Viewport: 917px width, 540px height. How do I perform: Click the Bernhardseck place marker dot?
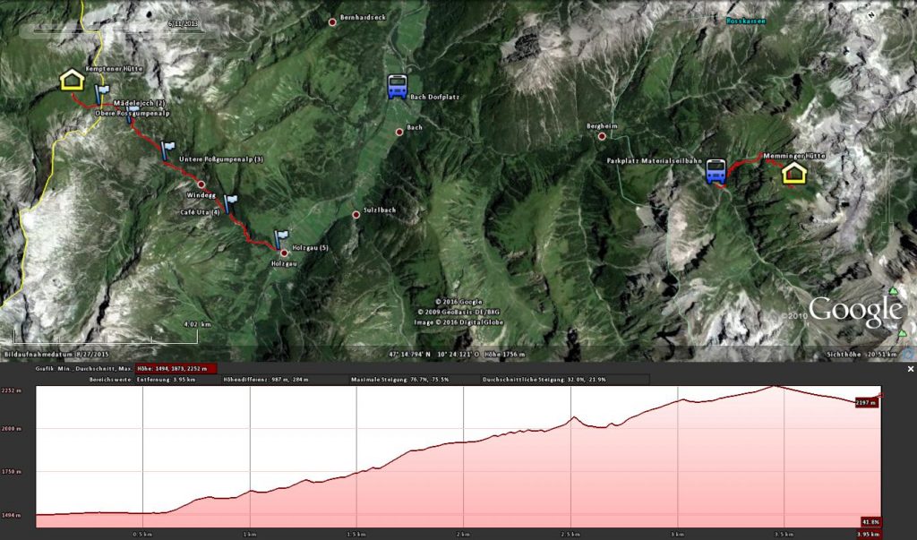click(x=332, y=22)
